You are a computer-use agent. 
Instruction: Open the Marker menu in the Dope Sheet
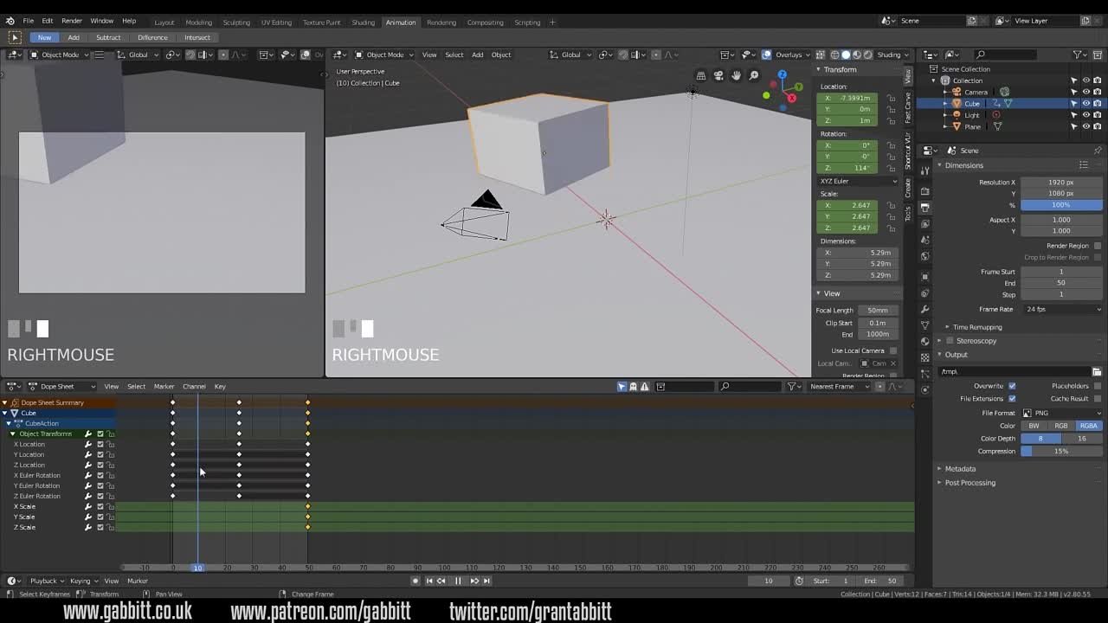pyautogui.click(x=163, y=386)
